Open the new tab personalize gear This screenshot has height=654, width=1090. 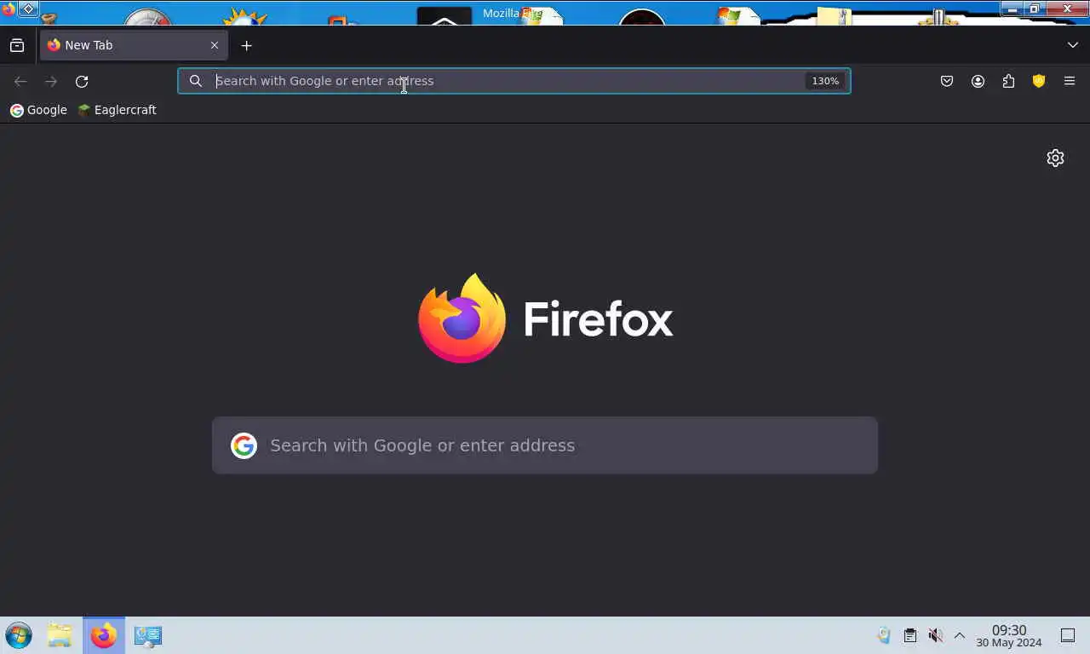(1055, 158)
